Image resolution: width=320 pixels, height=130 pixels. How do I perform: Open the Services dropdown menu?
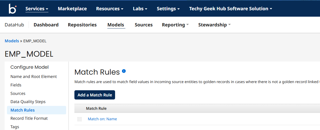pyautogui.click(x=37, y=9)
